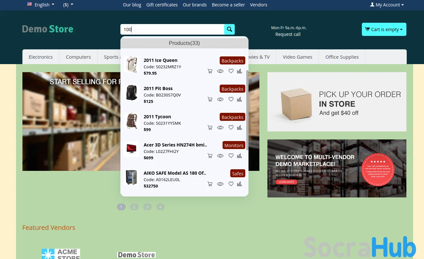Open the English language dropdown
This screenshot has height=259, width=424.
(x=41, y=5)
